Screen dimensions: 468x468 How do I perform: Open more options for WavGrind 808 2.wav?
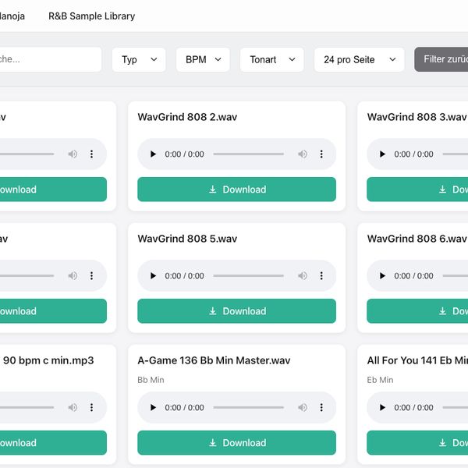point(321,154)
